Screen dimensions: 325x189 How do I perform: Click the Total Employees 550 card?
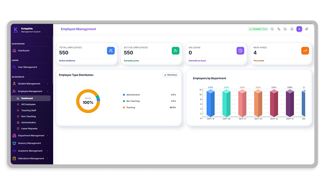[87, 54]
